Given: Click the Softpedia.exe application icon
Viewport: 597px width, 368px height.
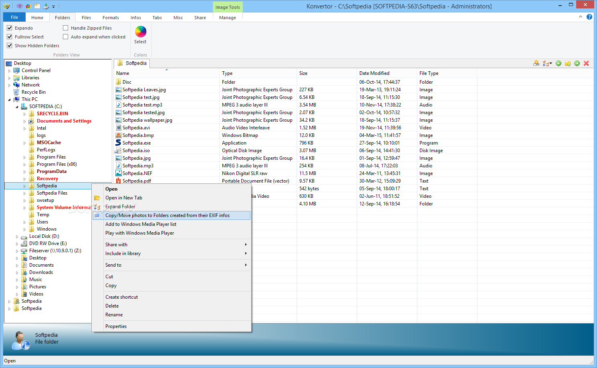Looking at the screenshot, I should pos(118,143).
